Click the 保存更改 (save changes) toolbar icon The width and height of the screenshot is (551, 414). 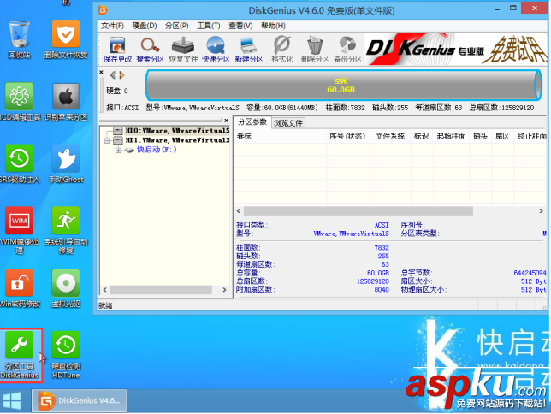point(117,50)
